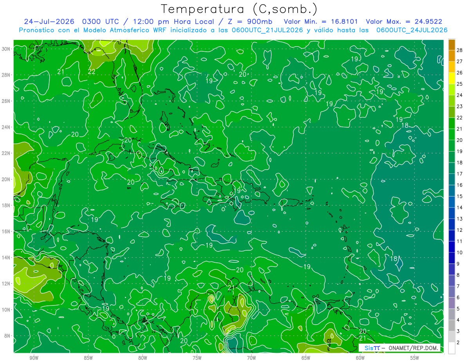
Task: Click the "20N" latitude axis label
Action: coord(6,179)
